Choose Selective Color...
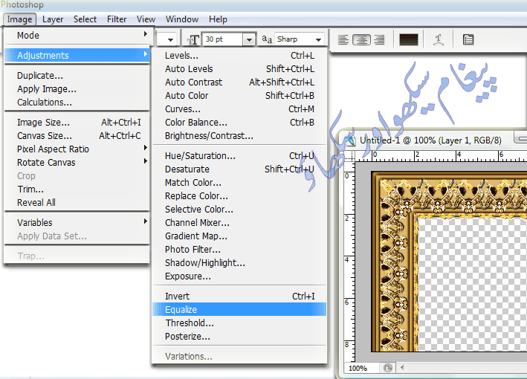This screenshot has width=527, height=379. pos(239,210)
